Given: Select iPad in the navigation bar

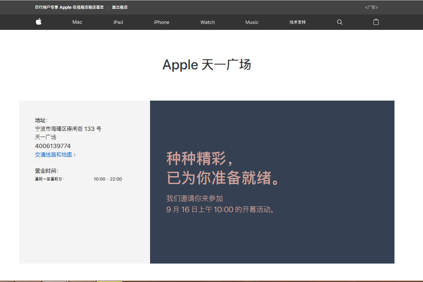Looking at the screenshot, I should click(x=118, y=22).
